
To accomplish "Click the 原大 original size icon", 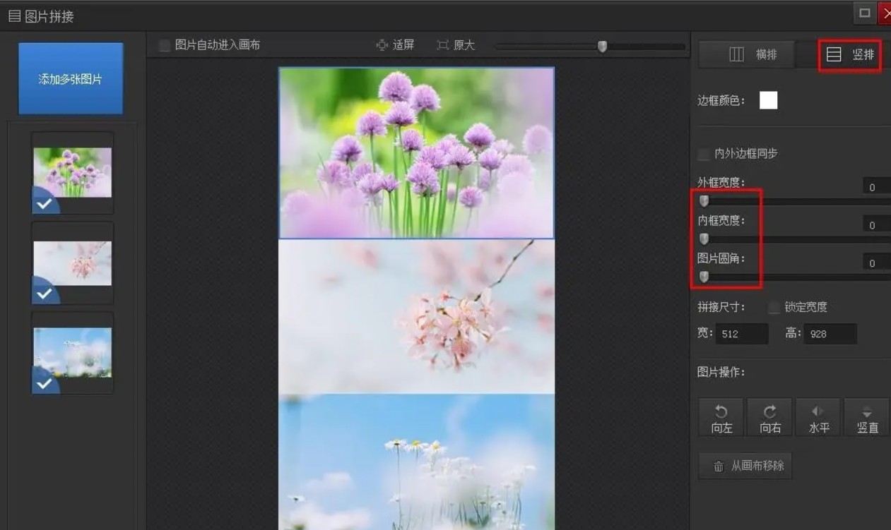I will 443,45.
